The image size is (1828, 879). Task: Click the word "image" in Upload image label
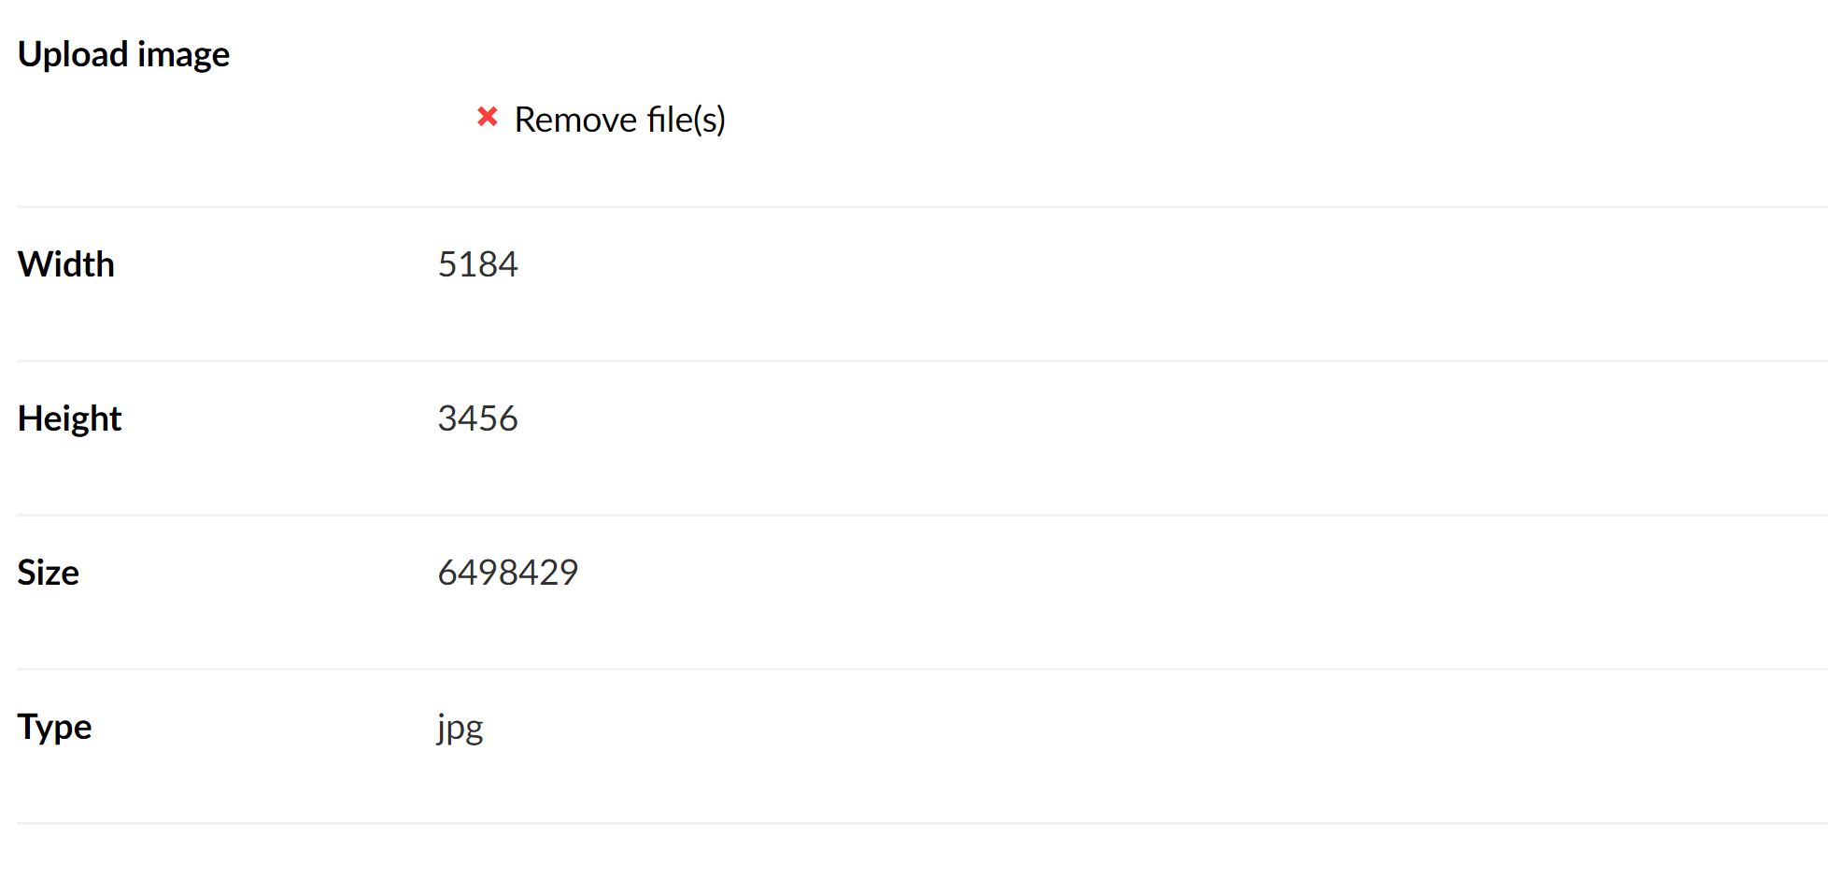[183, 54]
